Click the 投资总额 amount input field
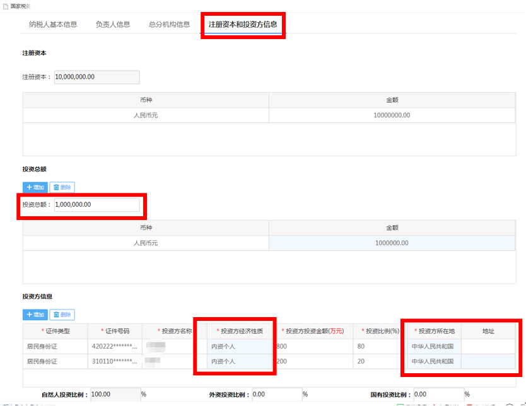Viewport: 526px width, 406px height. click(x=97, y=205)
